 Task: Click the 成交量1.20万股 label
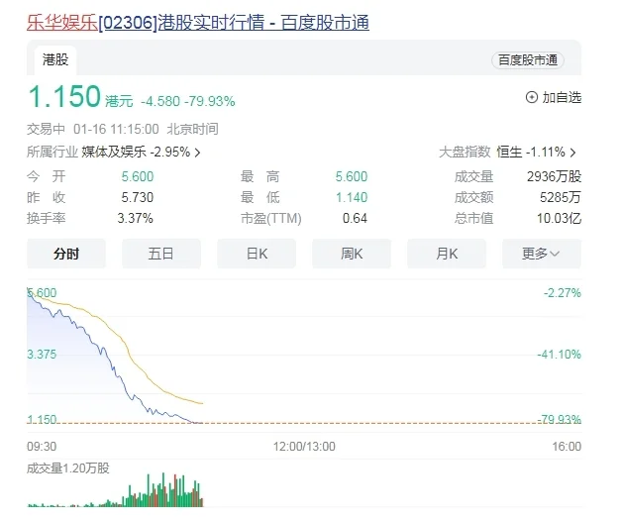click(67, 468)
